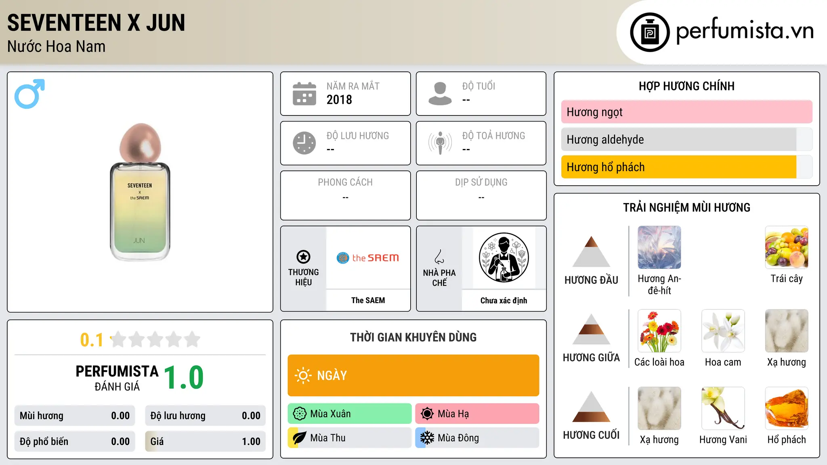Viewport: 827px width, 465px height.
Task: Click the grey Hương aldehyde accord bar
Action: pos(686,139)
